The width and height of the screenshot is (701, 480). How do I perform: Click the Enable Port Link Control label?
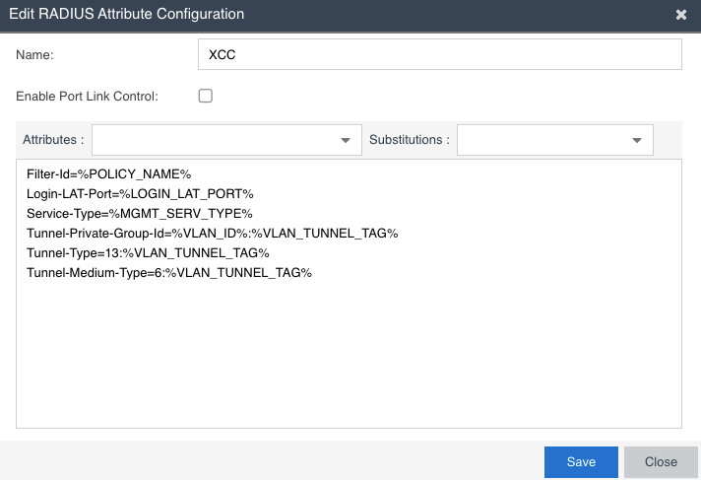tap(88, 97)
